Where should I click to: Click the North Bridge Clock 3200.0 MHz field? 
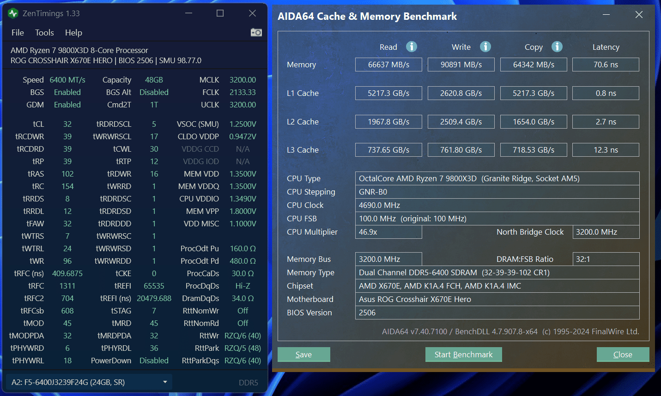pyautogui.click(x=606, y=232)
